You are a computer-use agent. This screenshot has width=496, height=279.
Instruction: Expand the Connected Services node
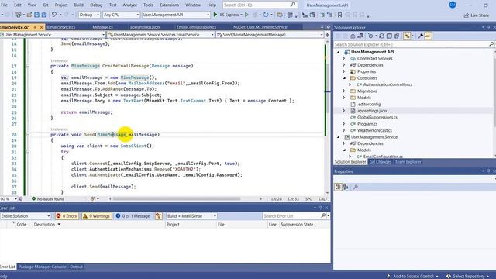344,59
